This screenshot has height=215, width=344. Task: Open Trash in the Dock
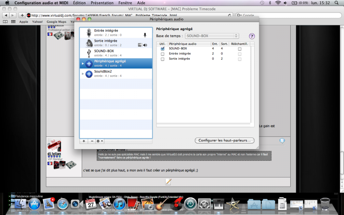(x=325, y=203)
